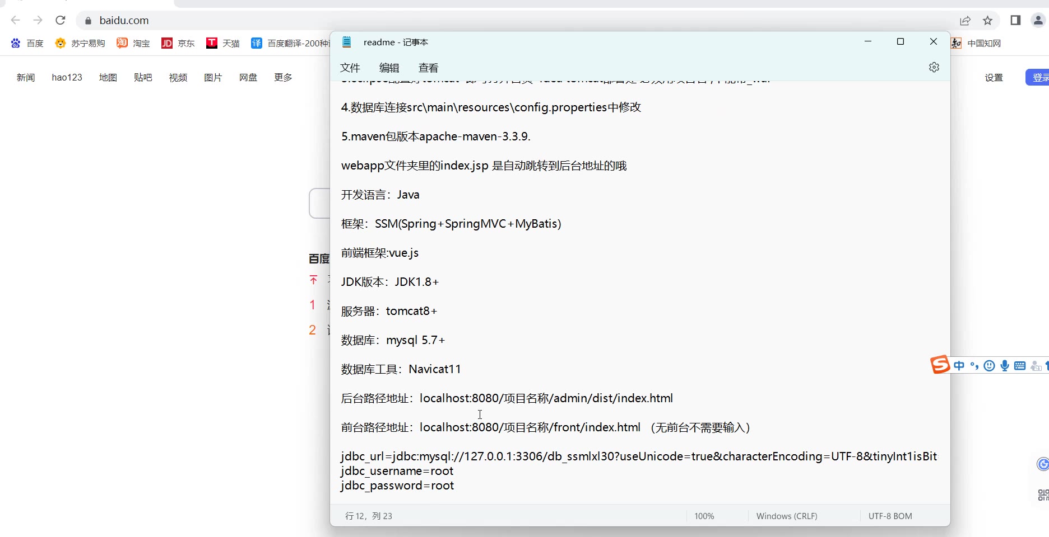Click the 数据库工具：Navicat11 line

pyautogui.click(x=401, y=369)
